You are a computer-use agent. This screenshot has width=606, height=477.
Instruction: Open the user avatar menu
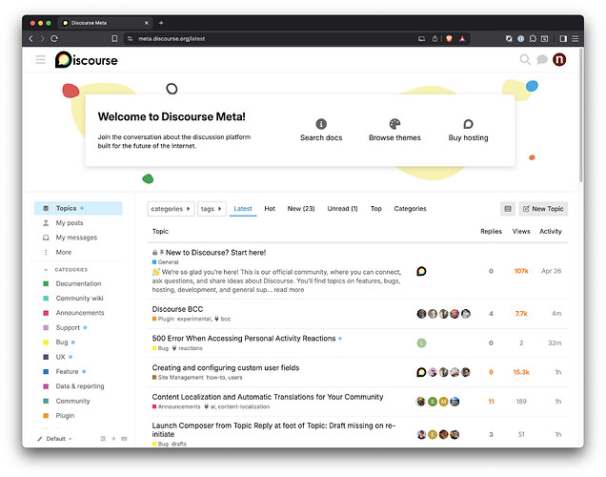559,59
